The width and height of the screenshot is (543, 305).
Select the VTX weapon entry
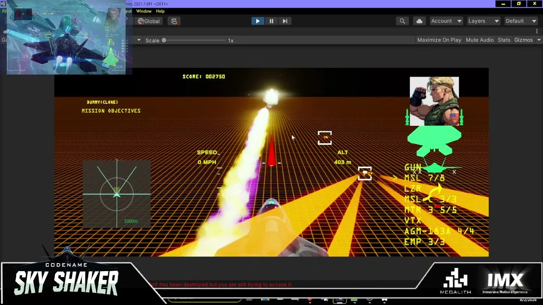click(x=413, y=221)
